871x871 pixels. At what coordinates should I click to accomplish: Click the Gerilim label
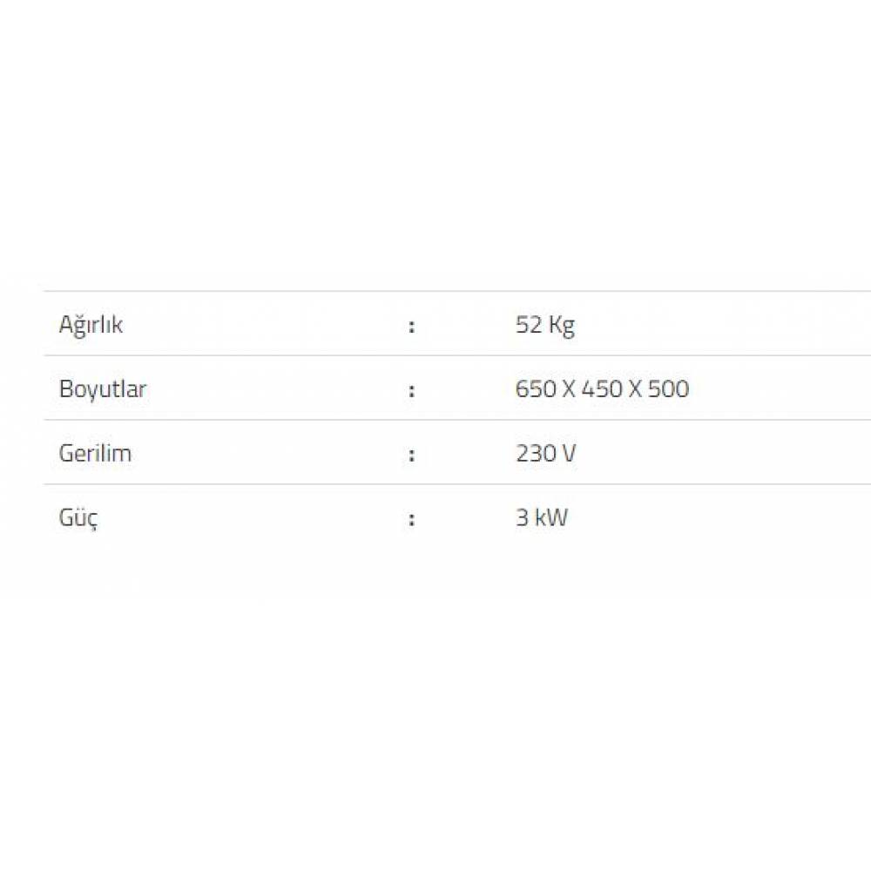point(95,453)
